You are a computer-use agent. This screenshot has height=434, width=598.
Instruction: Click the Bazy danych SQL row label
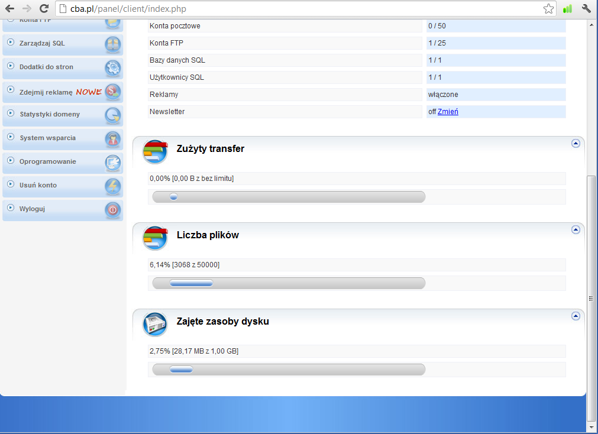click(x=177, y=60)
